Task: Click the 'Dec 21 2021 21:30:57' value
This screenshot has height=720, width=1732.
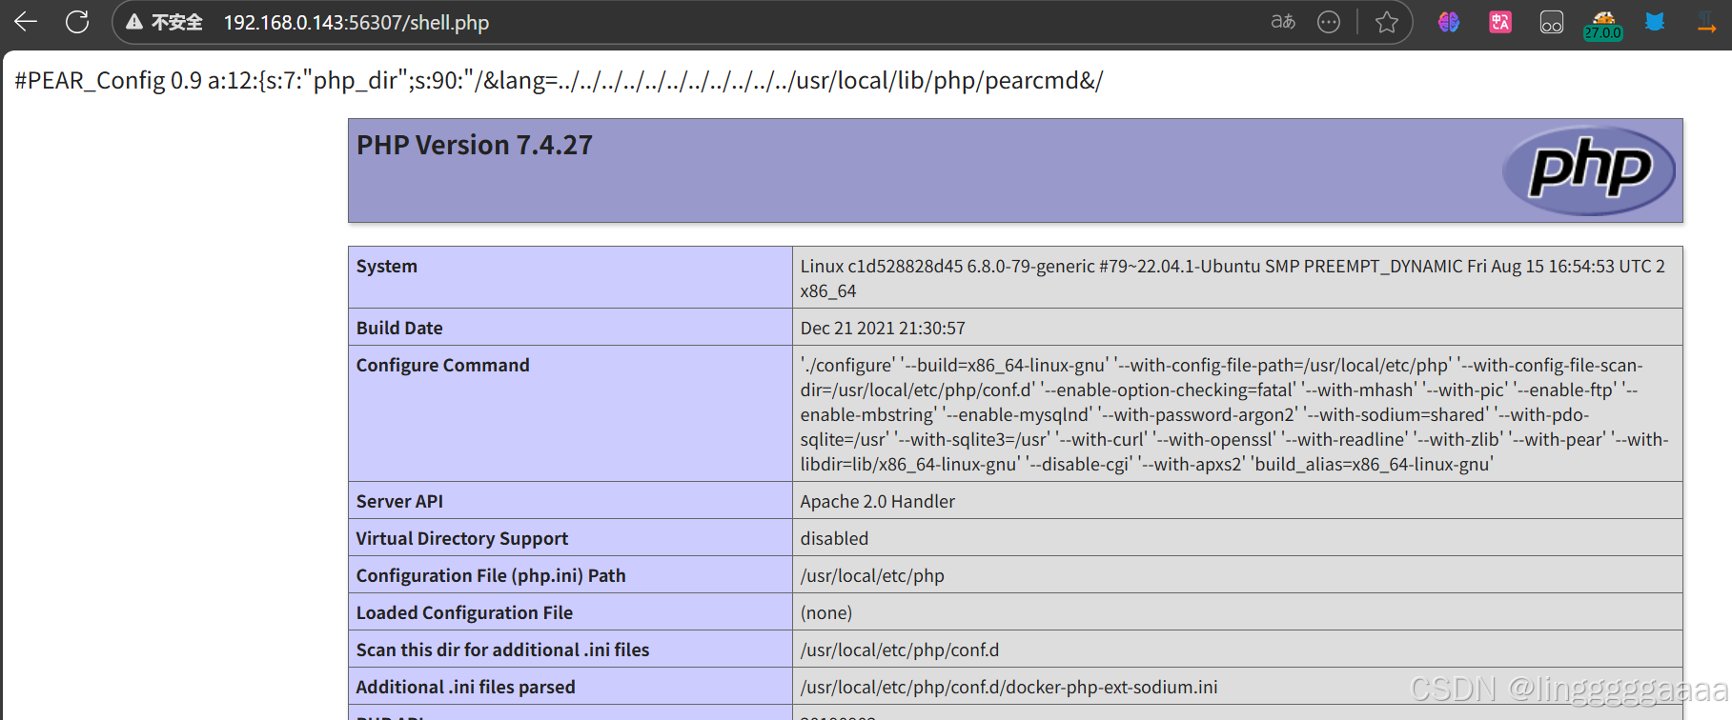Action: tap(883, 328)
